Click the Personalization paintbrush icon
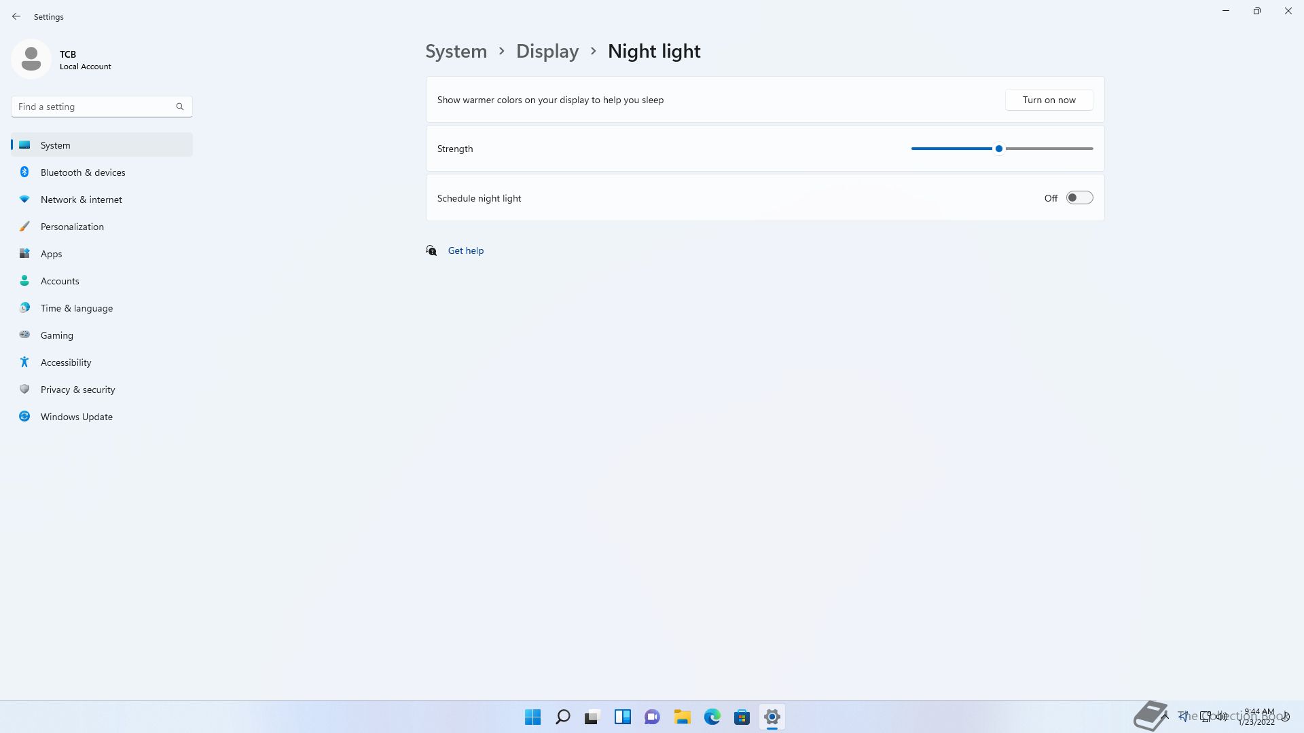1304x733 pixels. click(24, 227)
